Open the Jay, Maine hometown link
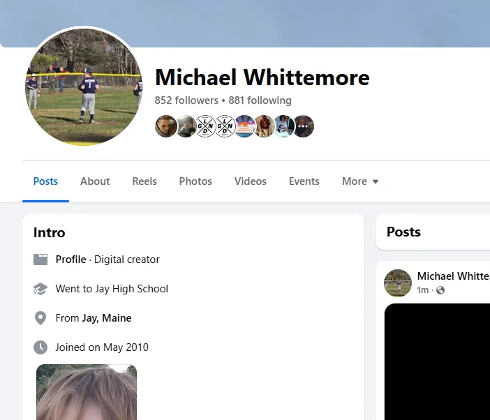The width and height of the screenshot is (490, 420). (107, 318)
